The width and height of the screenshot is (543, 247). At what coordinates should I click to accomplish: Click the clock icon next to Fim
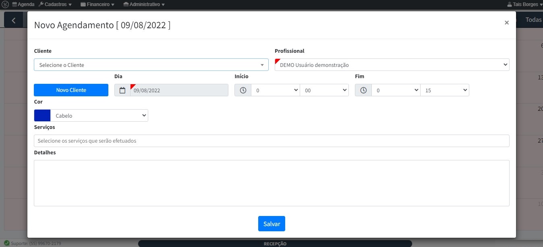pyautogui.click(x=363, y=90)
